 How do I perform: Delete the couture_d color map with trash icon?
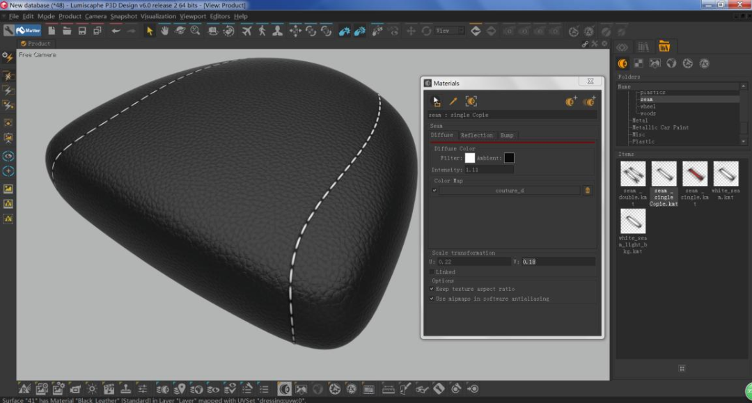pyautogui.click(x=587, y=190)
